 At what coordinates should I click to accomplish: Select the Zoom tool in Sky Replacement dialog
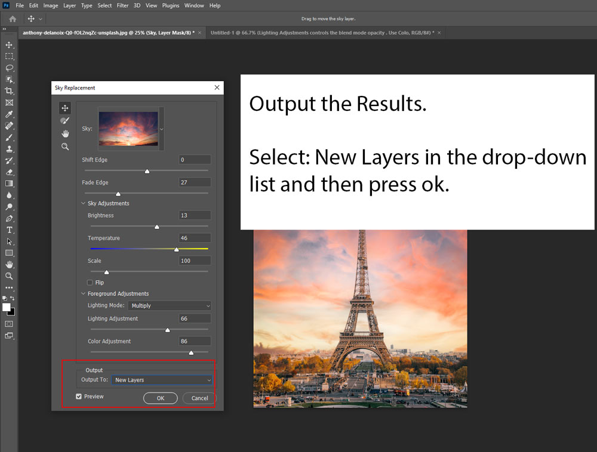coord(65,147)
